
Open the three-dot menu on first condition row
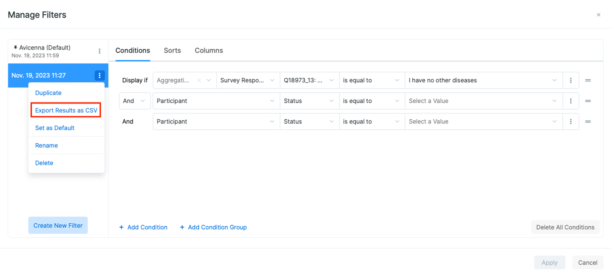tap(571, 80)
